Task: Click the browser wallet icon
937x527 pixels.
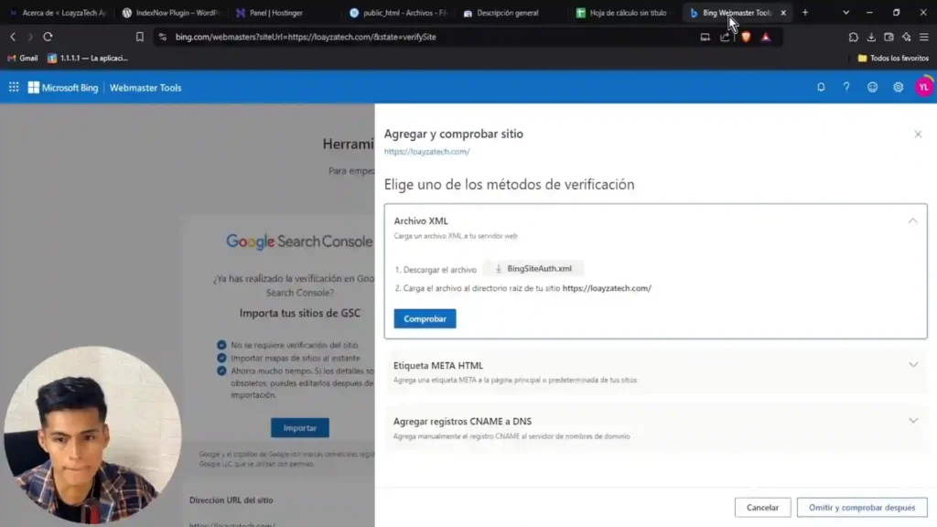Action: (x=889, y=37)
